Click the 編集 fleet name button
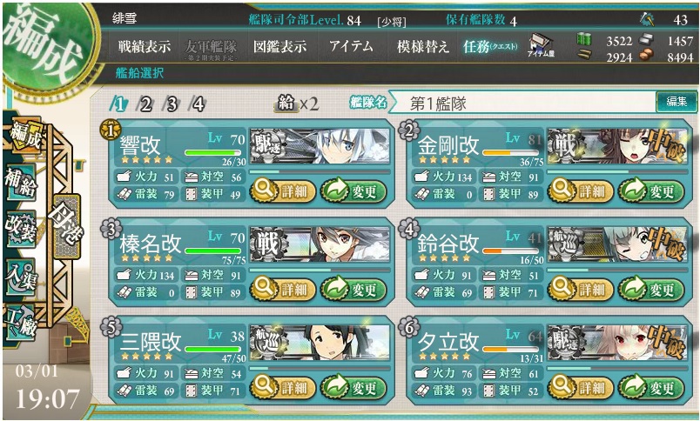The height and width of the screenshot is (421, 700). click(x=676, y=102)
